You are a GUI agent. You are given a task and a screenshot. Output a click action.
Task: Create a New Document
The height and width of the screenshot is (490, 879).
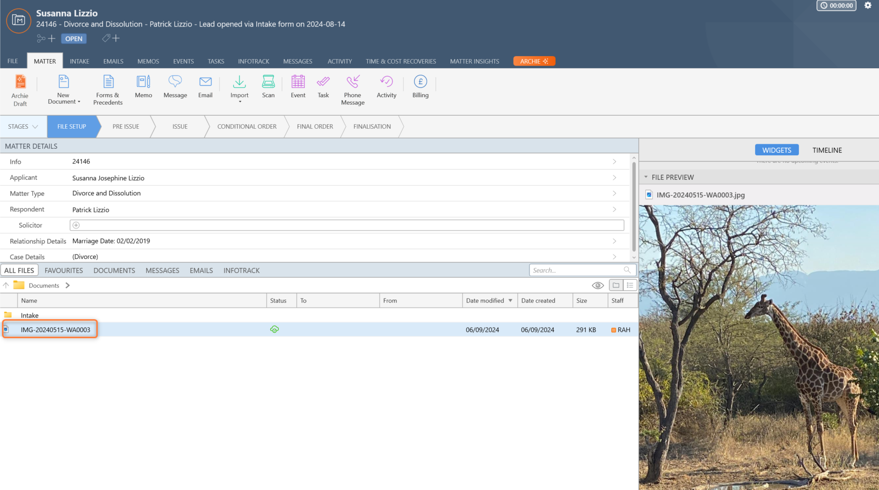pyautogui.click(x=63, y=90)
